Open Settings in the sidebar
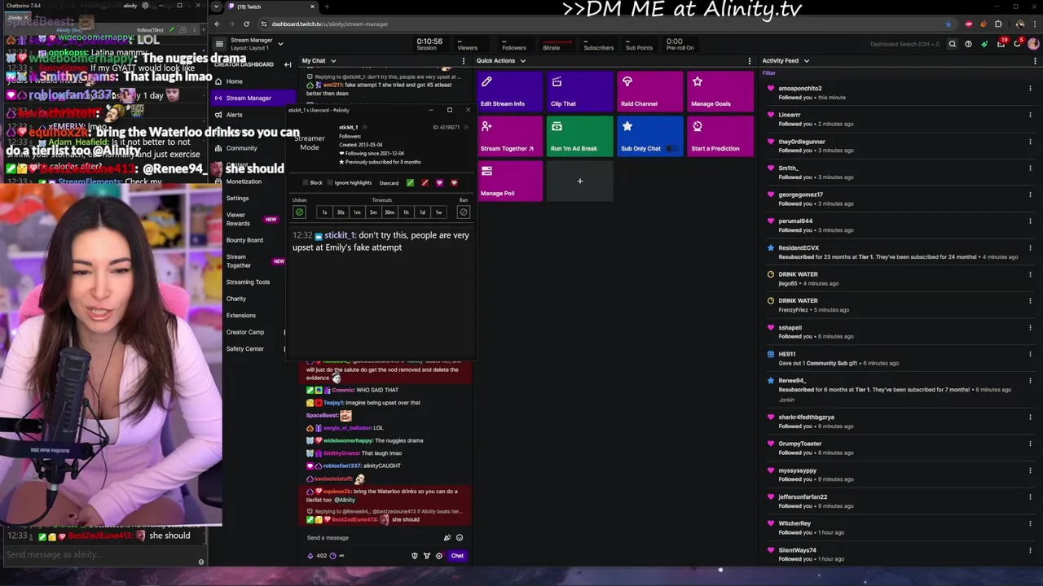Screen dimensions: 1043x586 click(x=237, y=199)
